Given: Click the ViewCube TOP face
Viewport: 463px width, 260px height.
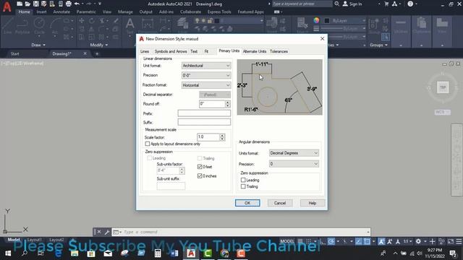Looking at the screenshot, I should (443, 87).
